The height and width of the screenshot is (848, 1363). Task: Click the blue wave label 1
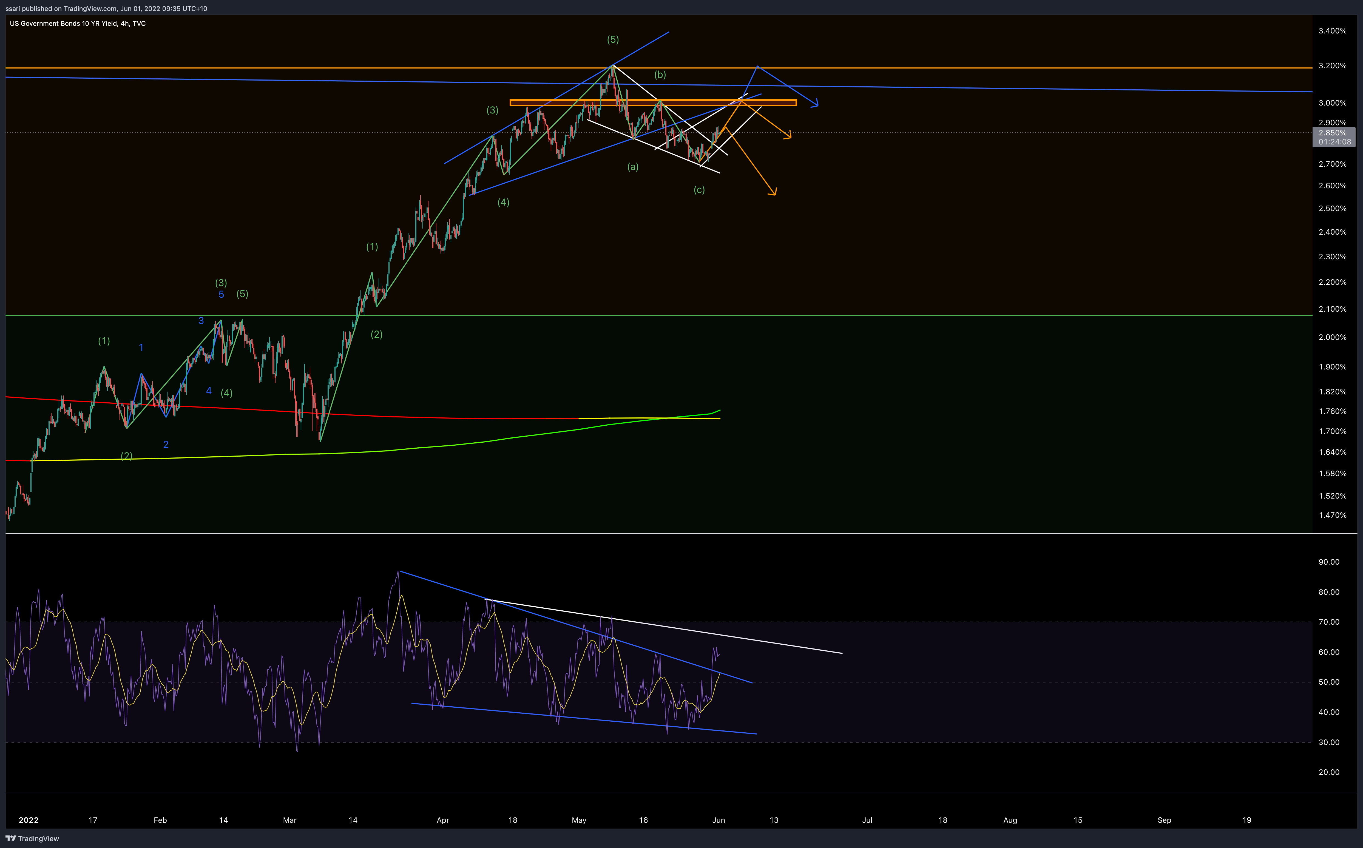click(141, 348)
